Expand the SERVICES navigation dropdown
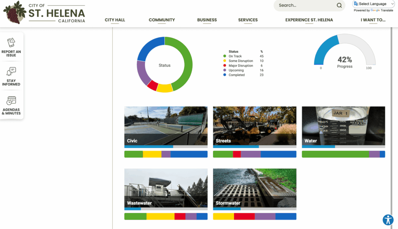This screenshot has width=398, height=229. (248, 20)
